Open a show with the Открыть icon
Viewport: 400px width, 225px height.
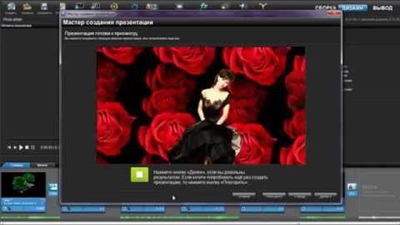click(x=27, y=8)
